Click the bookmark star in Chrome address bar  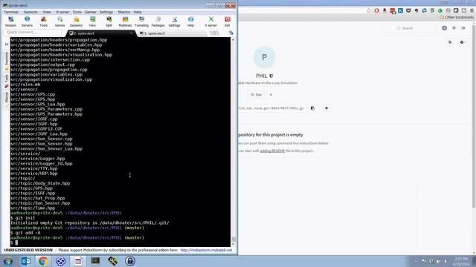click(369, 10)
